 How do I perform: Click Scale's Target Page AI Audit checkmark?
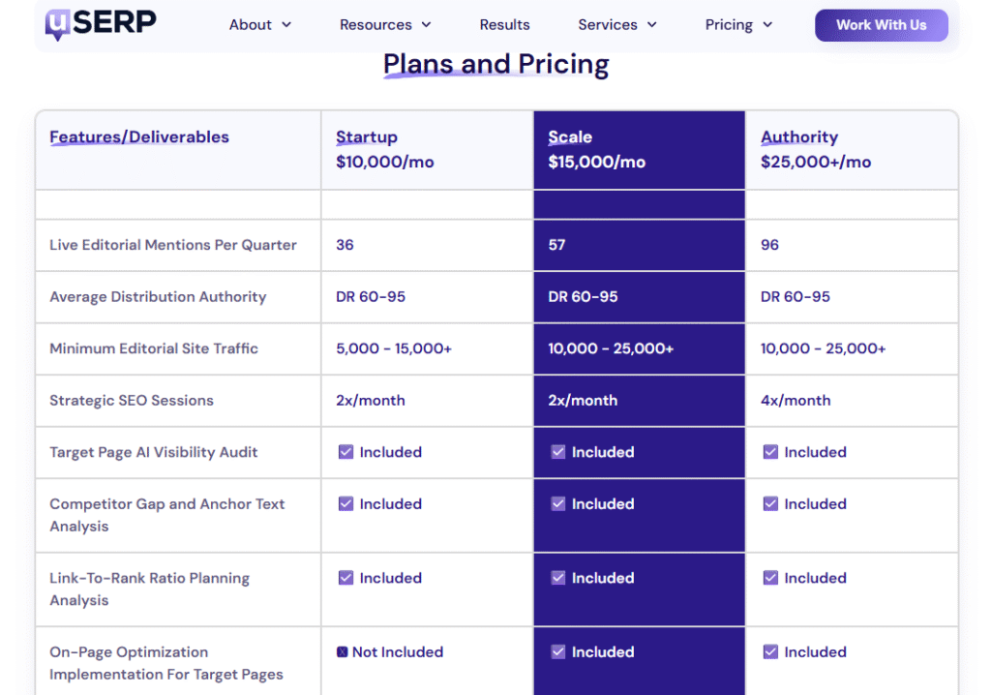558,452
